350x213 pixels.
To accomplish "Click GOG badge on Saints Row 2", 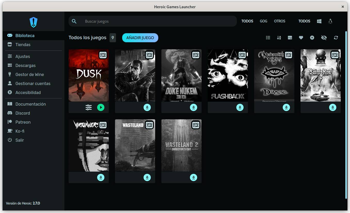I will point(335,55).
